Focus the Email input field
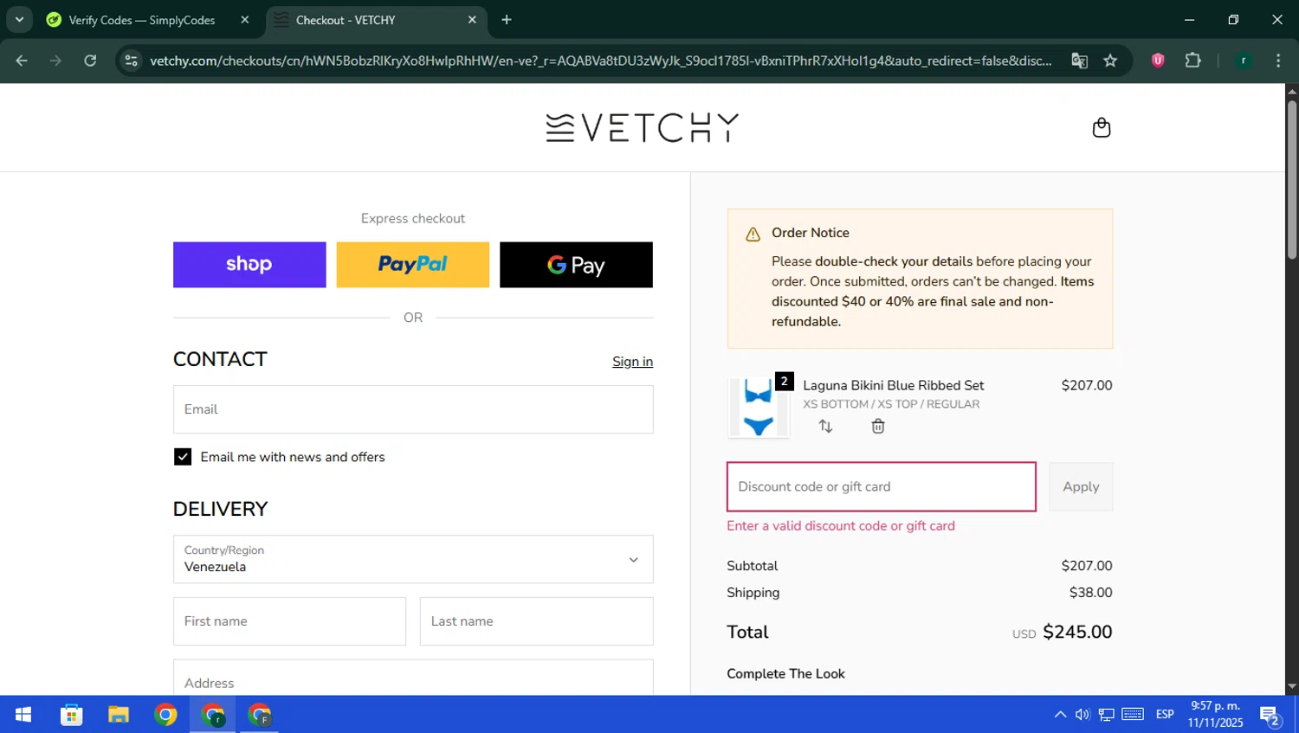 tap(413, 409)
